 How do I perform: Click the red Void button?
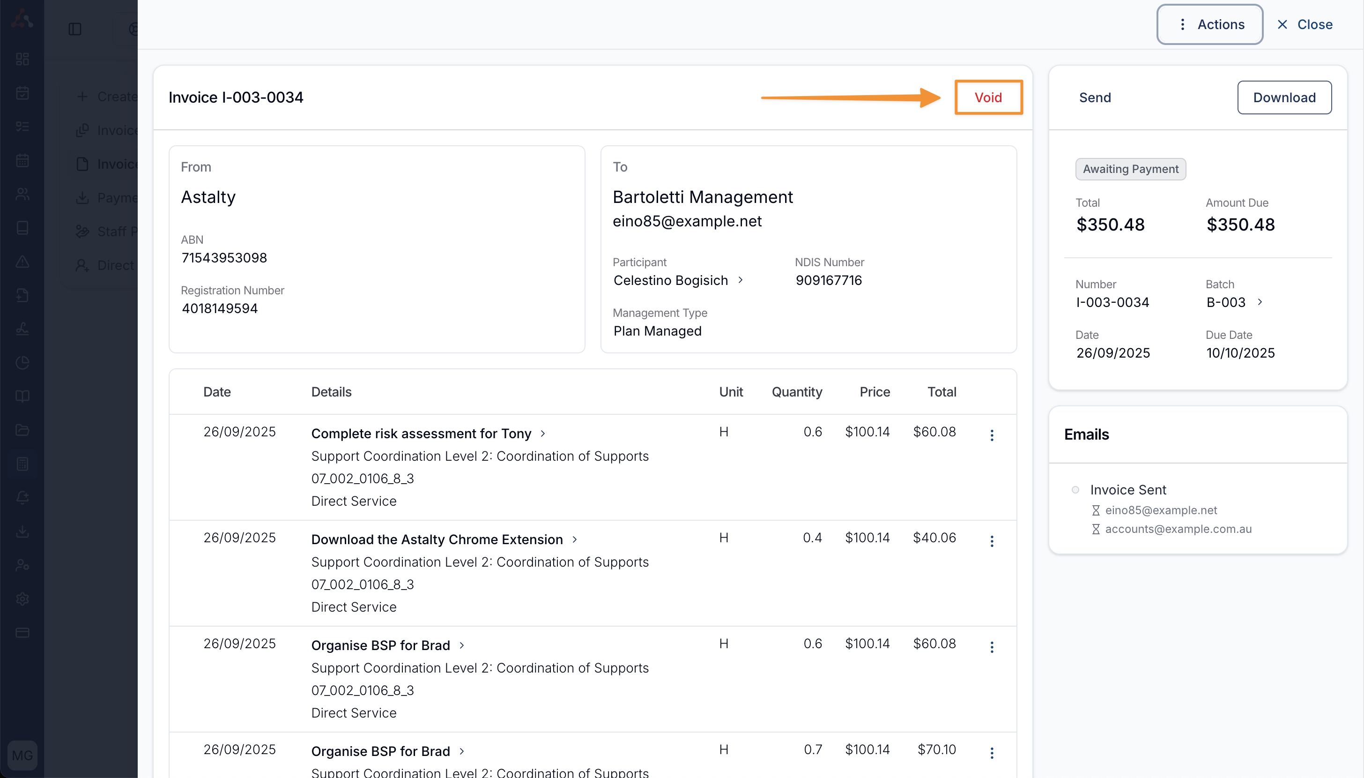(988, 97)
